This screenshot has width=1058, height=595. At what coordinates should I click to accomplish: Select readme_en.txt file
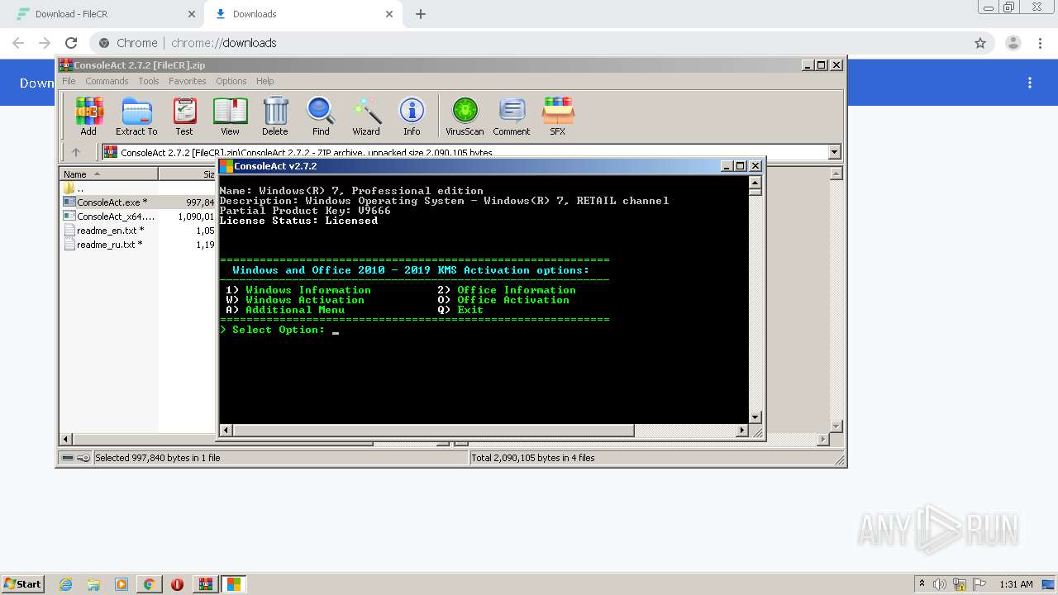110,231
